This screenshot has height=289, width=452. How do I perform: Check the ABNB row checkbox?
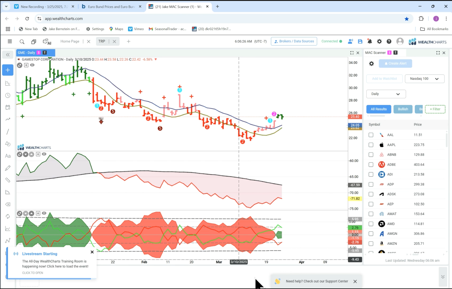point(371,155)
